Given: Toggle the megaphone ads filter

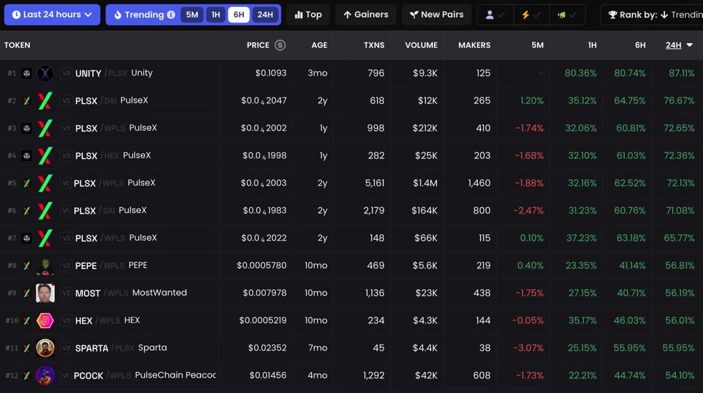Looking at the screenshot, I should pos(567,15).
